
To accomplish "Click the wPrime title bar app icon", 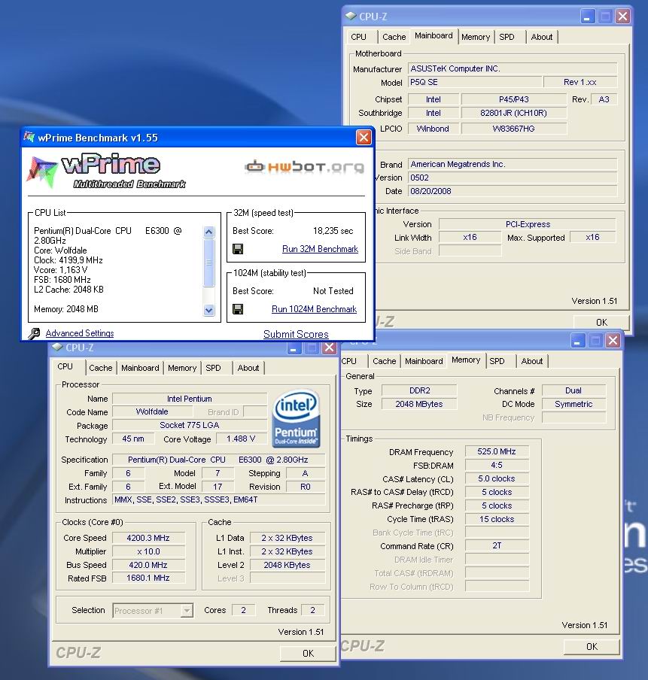I will 29,137.
